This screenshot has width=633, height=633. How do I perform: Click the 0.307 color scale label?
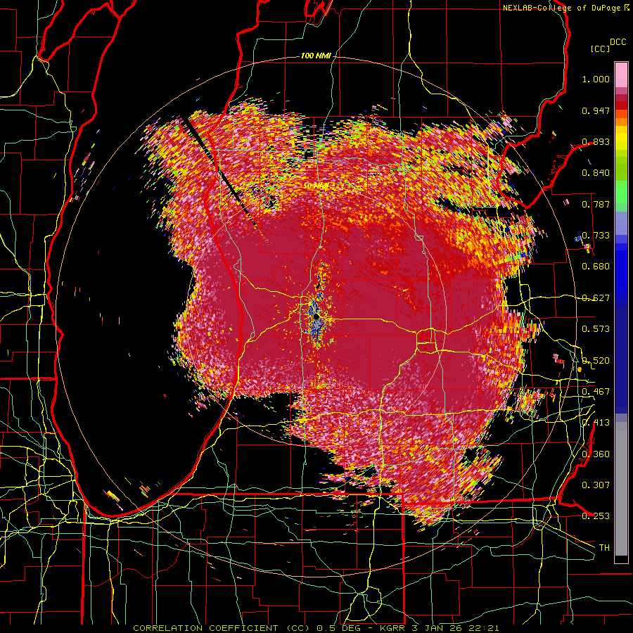[x=596, y=485]
